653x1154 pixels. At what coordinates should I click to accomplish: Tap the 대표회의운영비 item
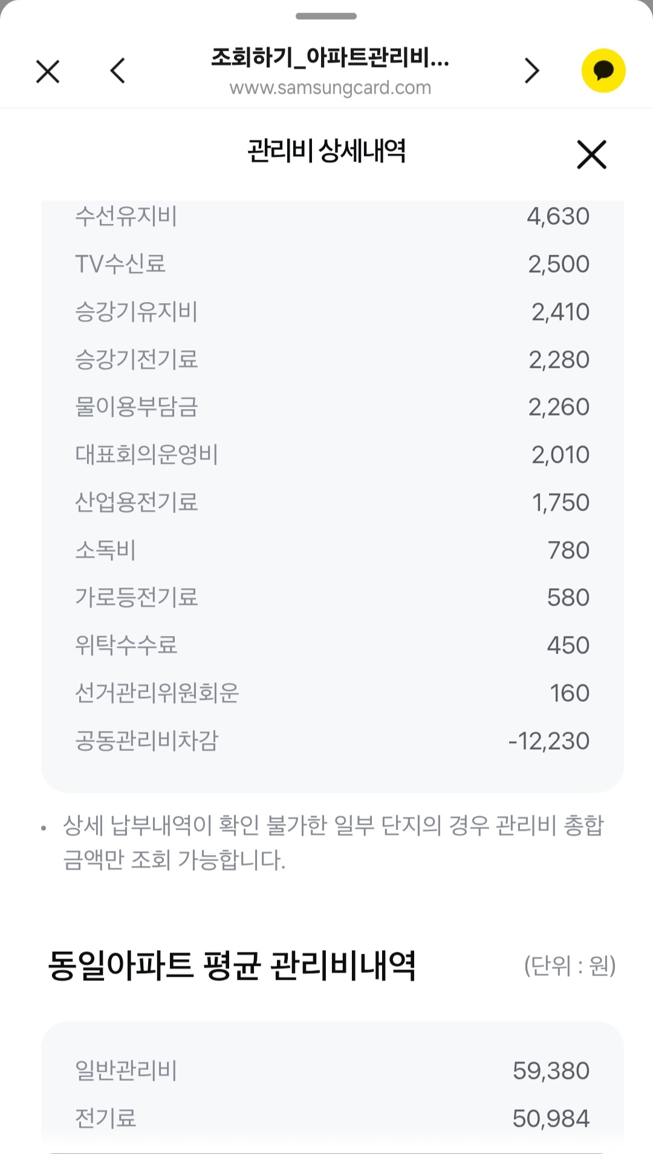tap(146, 455)
